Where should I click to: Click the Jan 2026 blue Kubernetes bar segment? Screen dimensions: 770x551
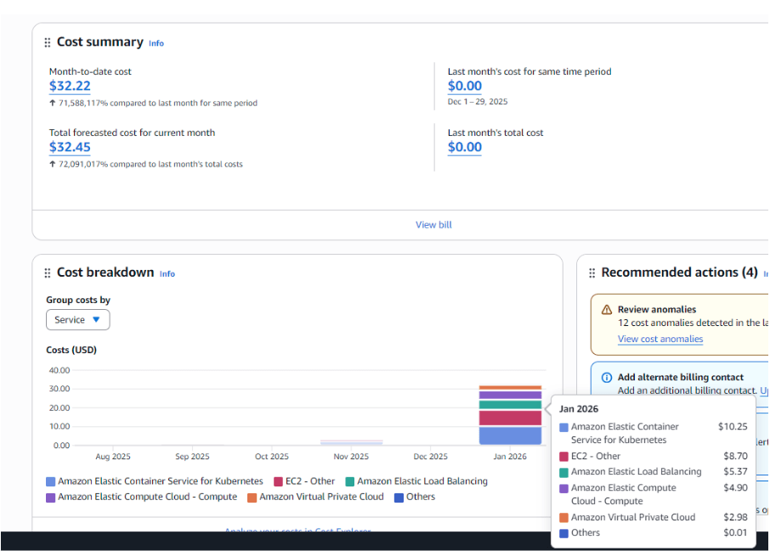tap(510, 436)
